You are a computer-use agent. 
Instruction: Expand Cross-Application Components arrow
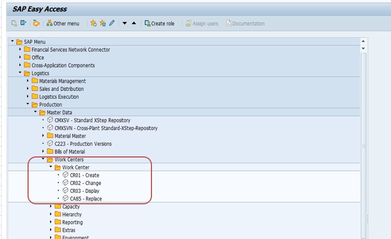[x=20, y=65]
